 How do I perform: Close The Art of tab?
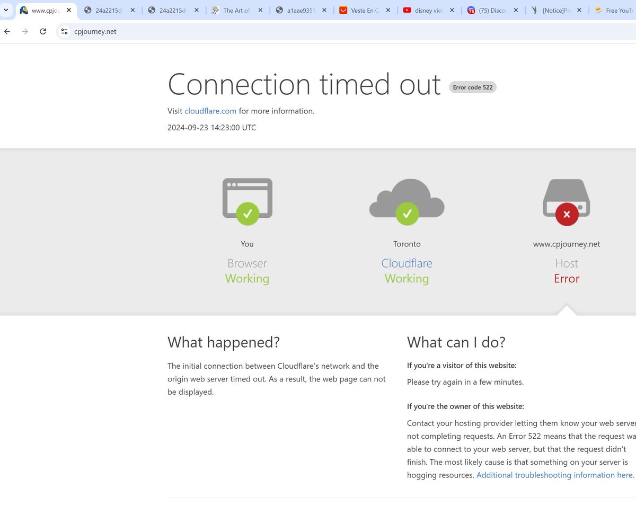260,10
